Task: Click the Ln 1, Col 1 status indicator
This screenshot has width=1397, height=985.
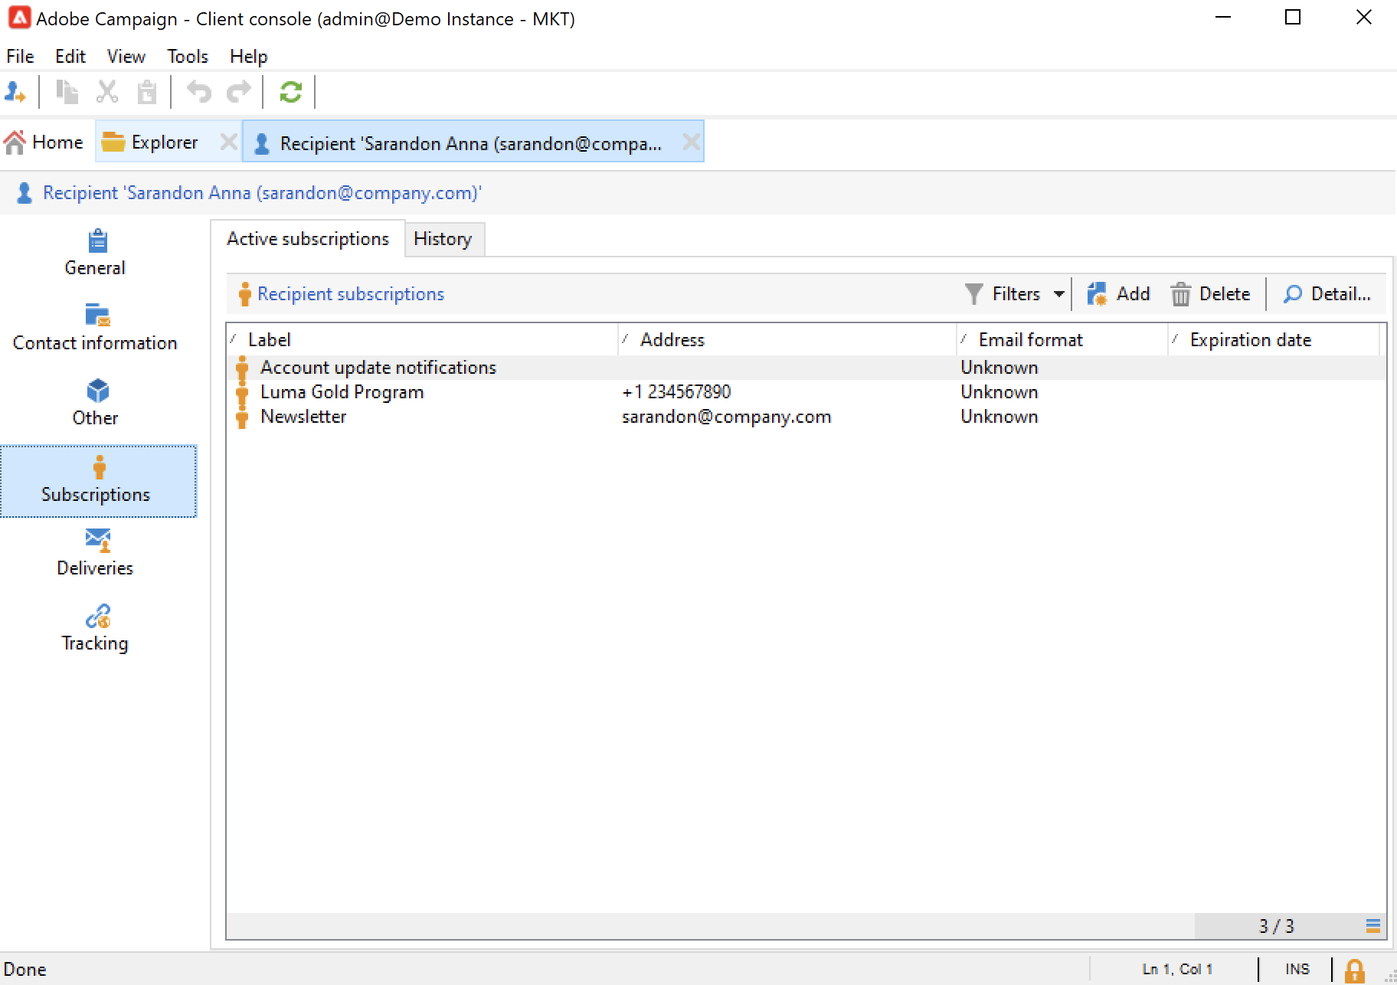Action: (1177, 970)
